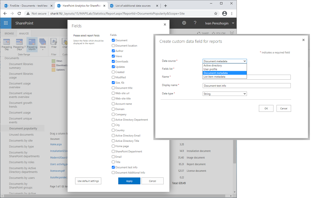Click Apply in the Fields dialog
The image size is (313, 198).
[129, 181]
